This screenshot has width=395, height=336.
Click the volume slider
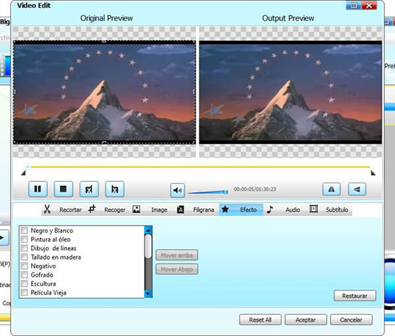tap(207, 193)
